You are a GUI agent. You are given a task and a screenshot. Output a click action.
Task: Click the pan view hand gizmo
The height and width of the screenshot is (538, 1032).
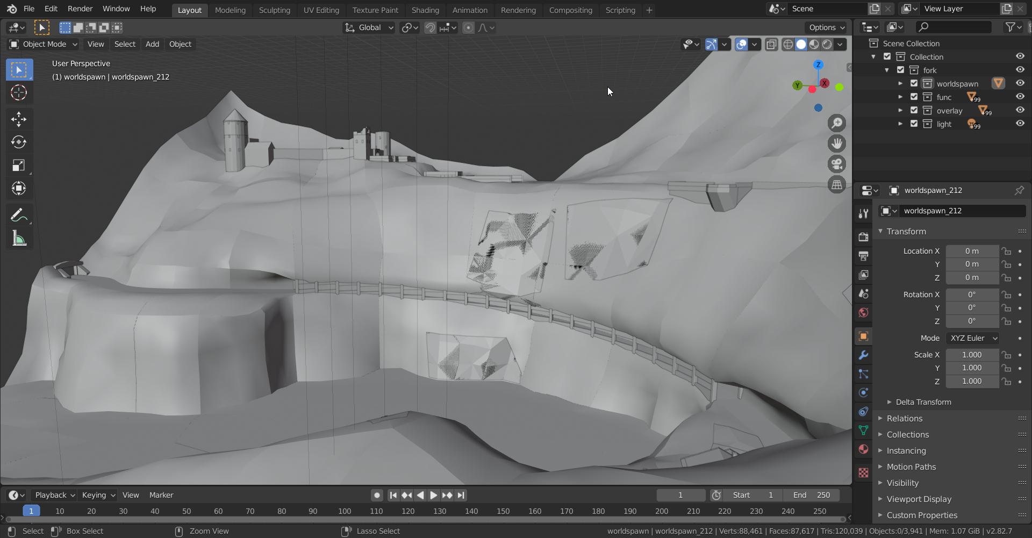click(837, 144)
